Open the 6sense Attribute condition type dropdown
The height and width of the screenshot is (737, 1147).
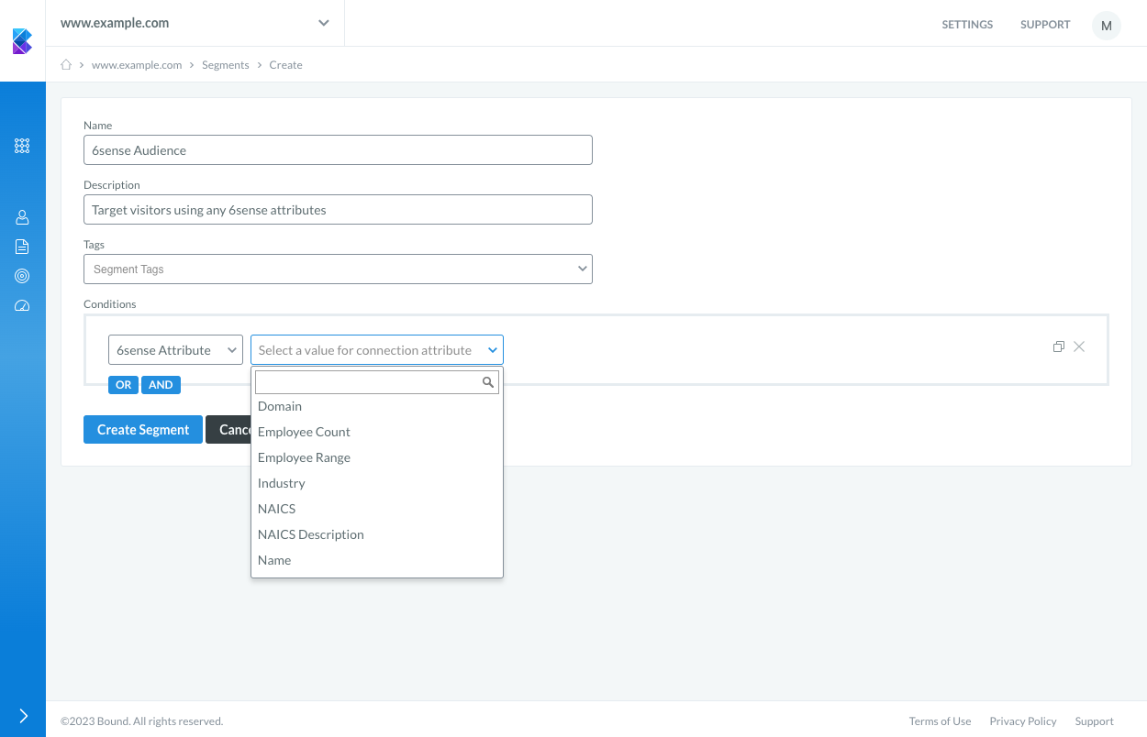[175, 350]
